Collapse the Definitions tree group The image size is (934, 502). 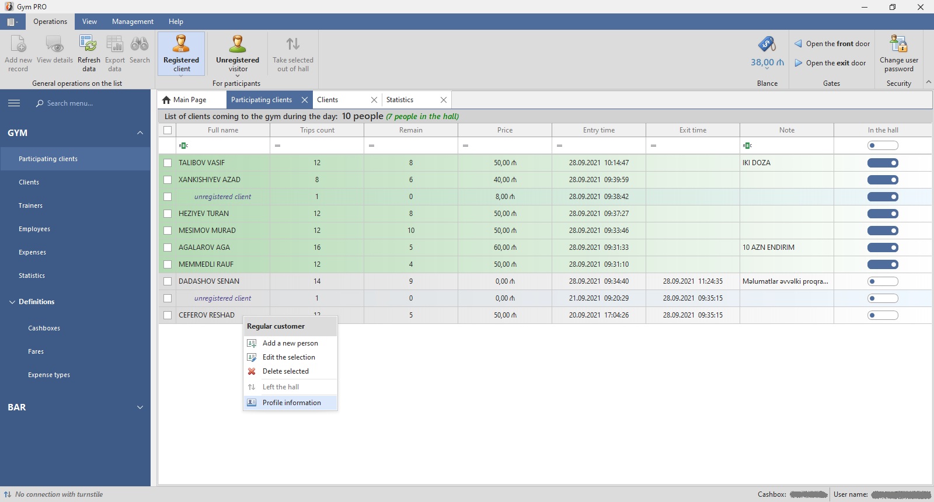pyautogui.click(x=12, y=302)
